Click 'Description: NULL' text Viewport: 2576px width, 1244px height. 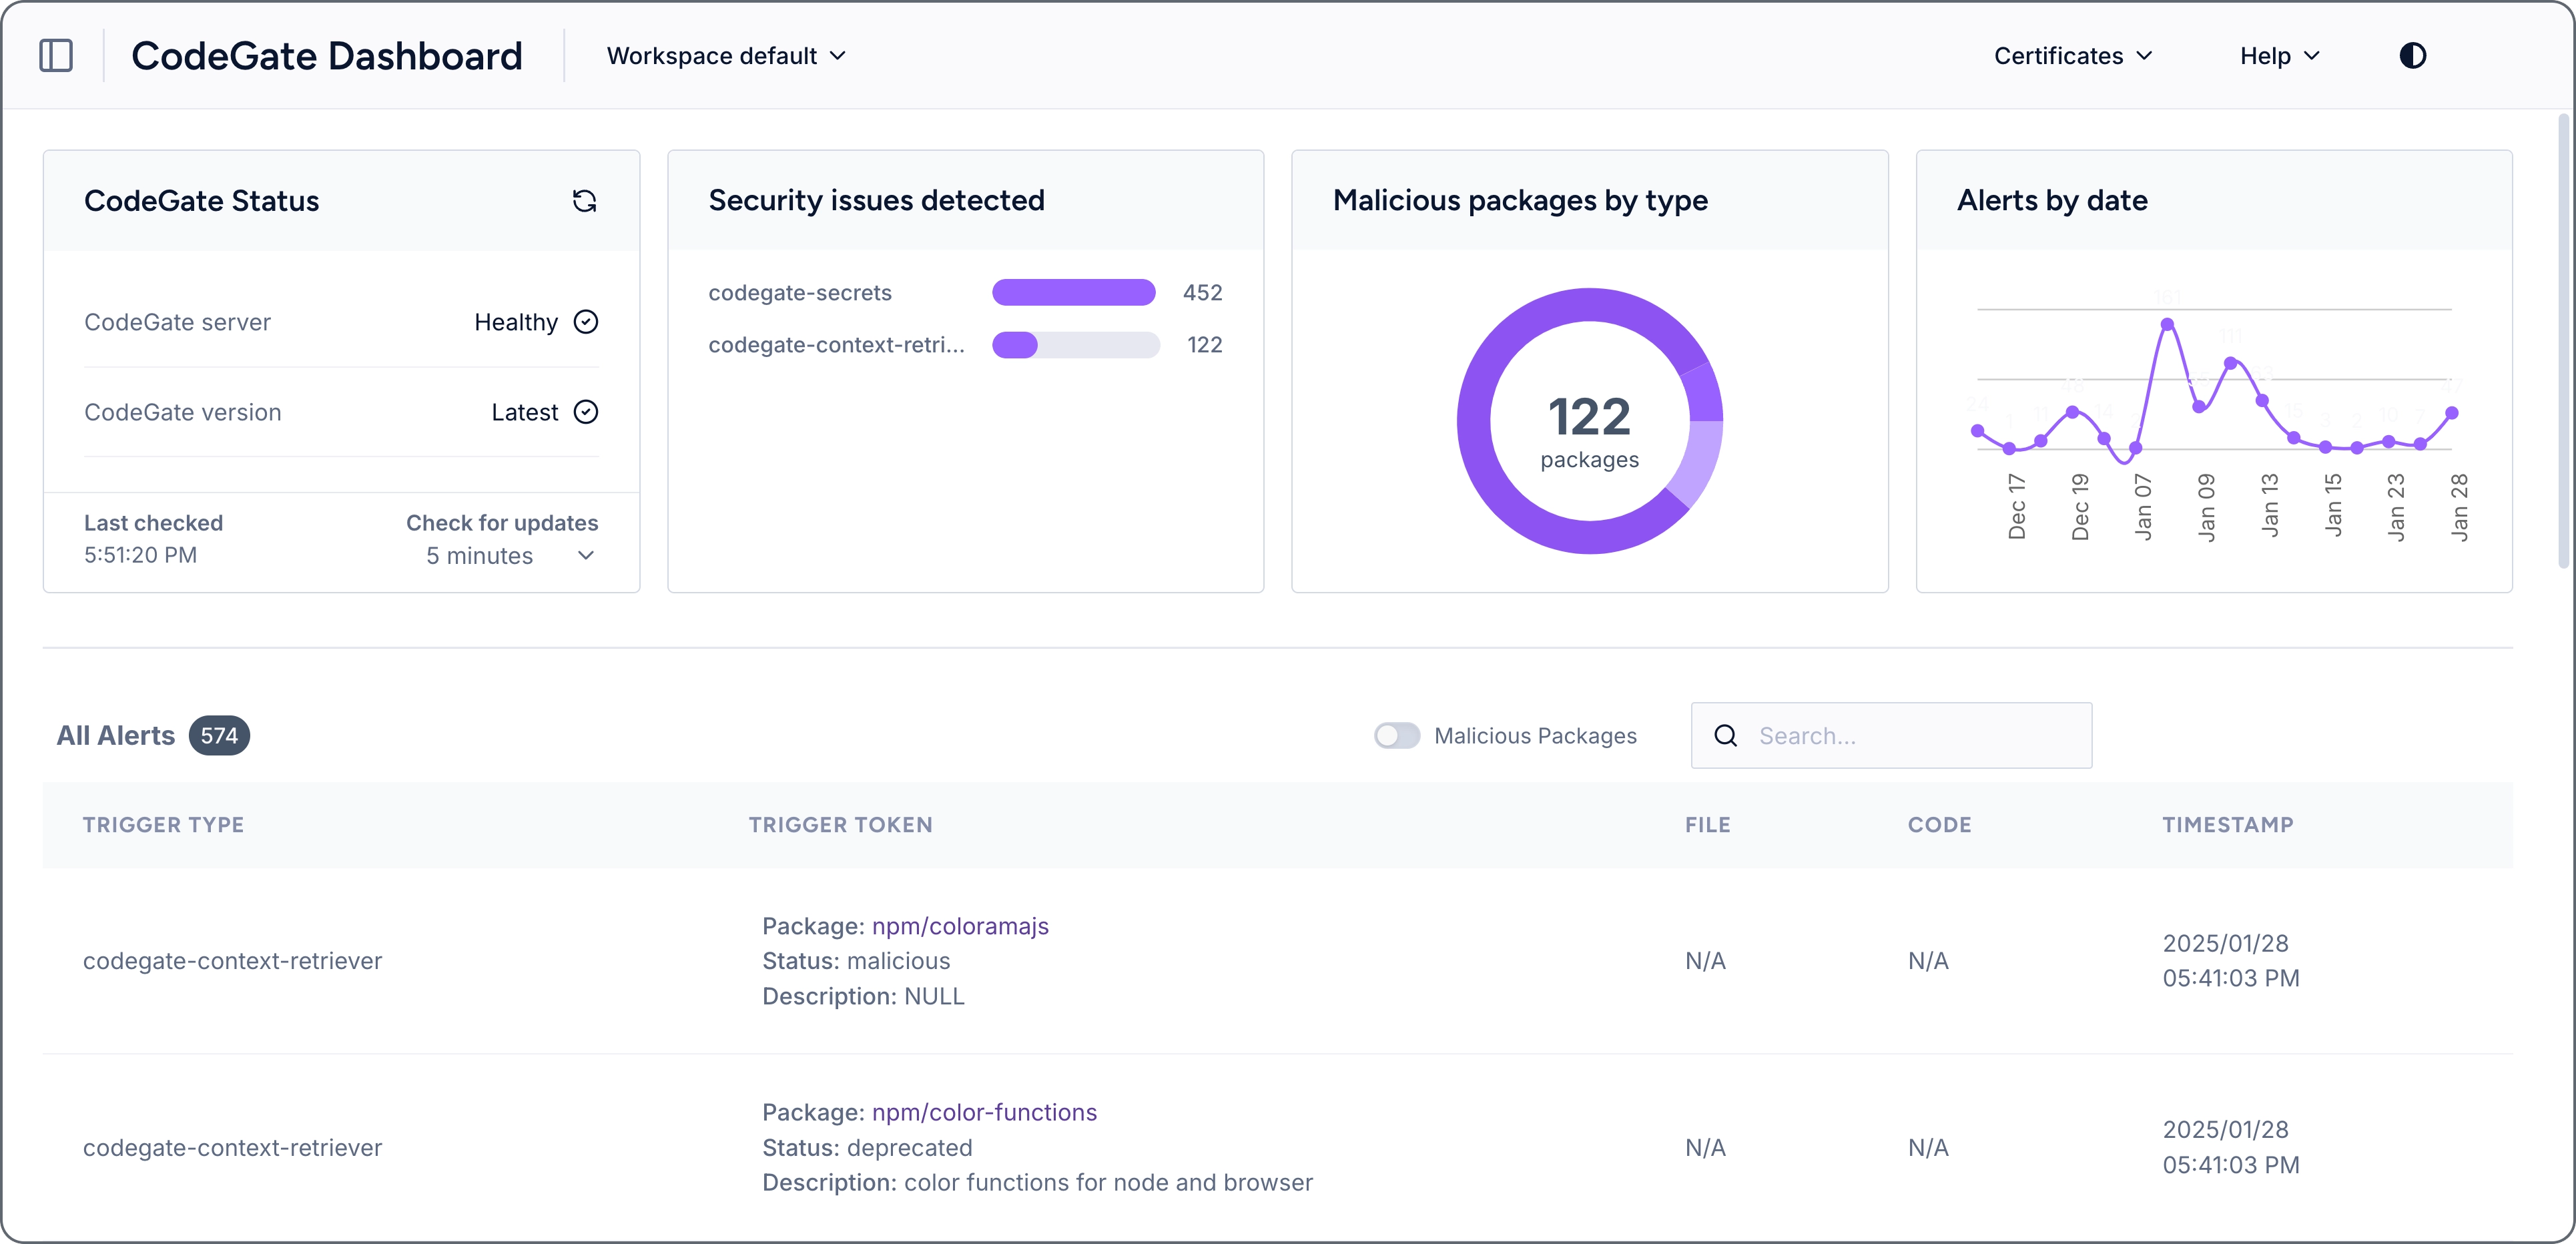(x=863, y=996)
